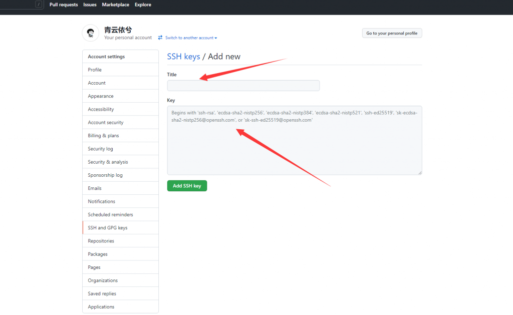Open the user avatar image
Image resolution: width=513 pixels, height=315 pixels.
coord(91,33)
